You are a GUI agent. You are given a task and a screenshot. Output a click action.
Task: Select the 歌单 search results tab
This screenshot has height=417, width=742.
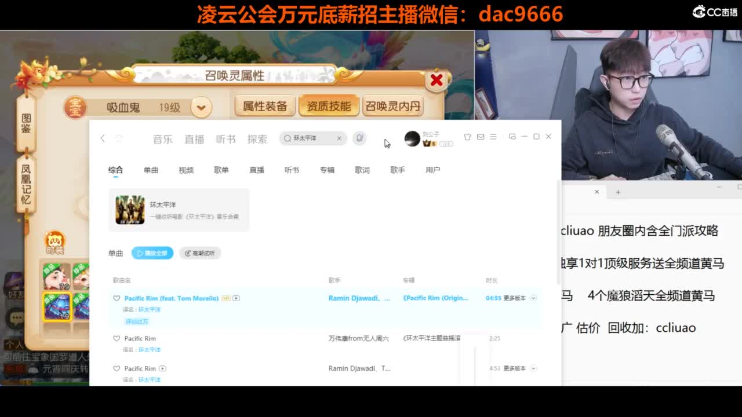click(221, 170)
